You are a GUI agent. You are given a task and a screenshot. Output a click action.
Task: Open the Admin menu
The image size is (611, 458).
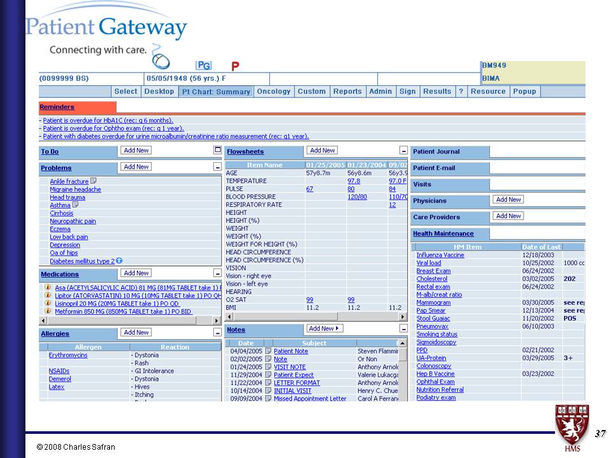tap(381, 91)
